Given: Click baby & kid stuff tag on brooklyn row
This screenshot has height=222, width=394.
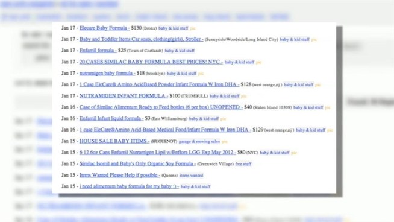Looking at the screenshot, I should (x=181, y=74).
